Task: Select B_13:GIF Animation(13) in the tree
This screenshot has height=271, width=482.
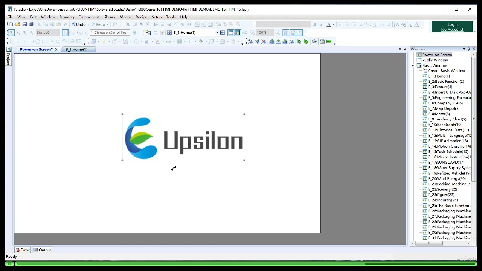Action: (448, 141)
